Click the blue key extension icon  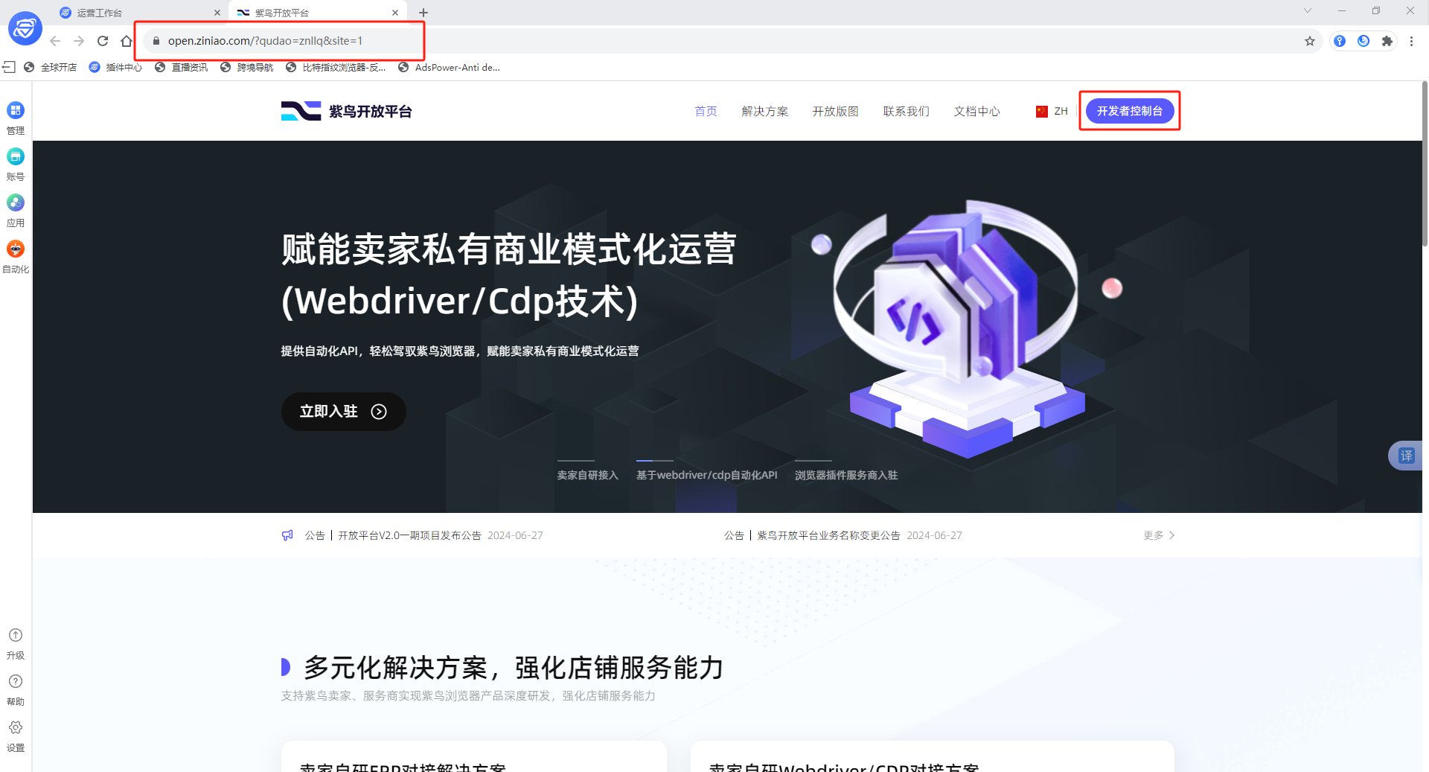click(1340, 41)
